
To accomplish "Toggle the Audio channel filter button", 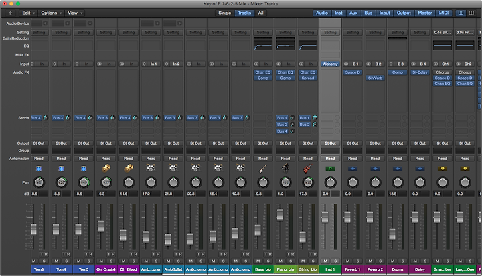I will (x=322, y=13).
